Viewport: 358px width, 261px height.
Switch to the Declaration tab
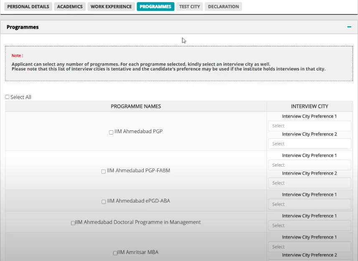click(223, 7)
